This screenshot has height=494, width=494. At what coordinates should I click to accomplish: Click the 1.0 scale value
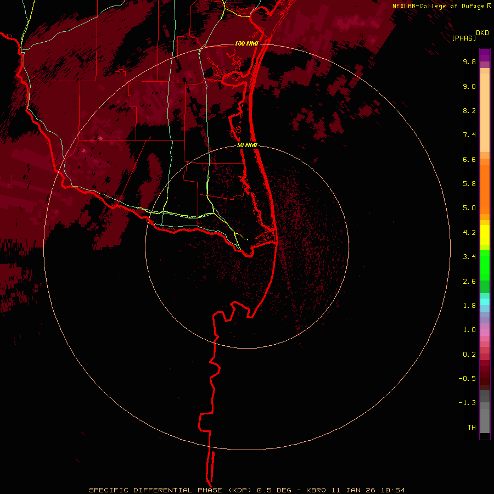coord(469,330)
